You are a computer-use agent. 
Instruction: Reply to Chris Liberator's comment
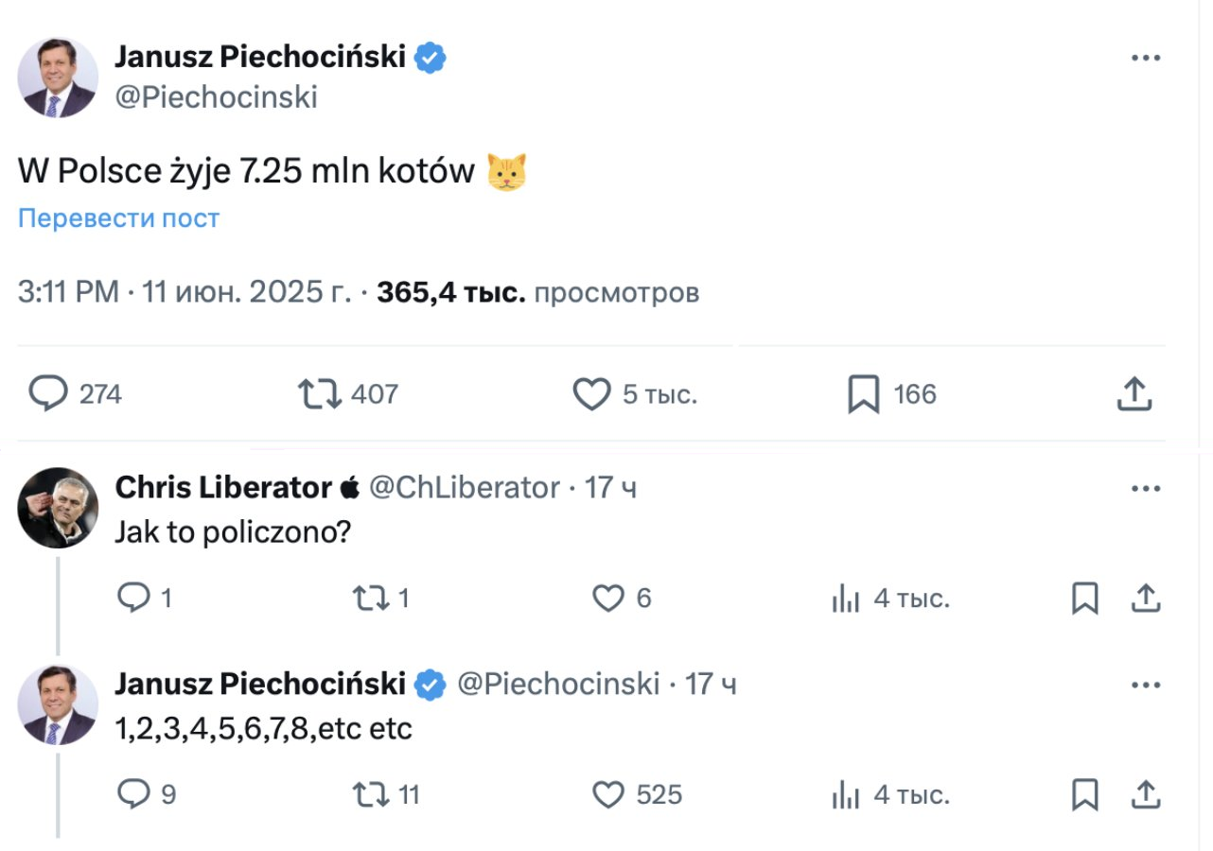click(134, 598)
